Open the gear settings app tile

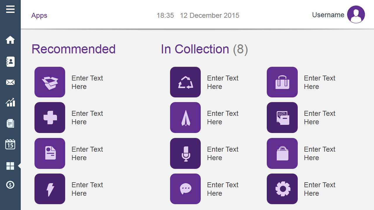coord(282,189)
